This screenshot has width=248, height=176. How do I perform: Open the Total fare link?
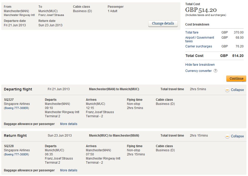(192, 32)
